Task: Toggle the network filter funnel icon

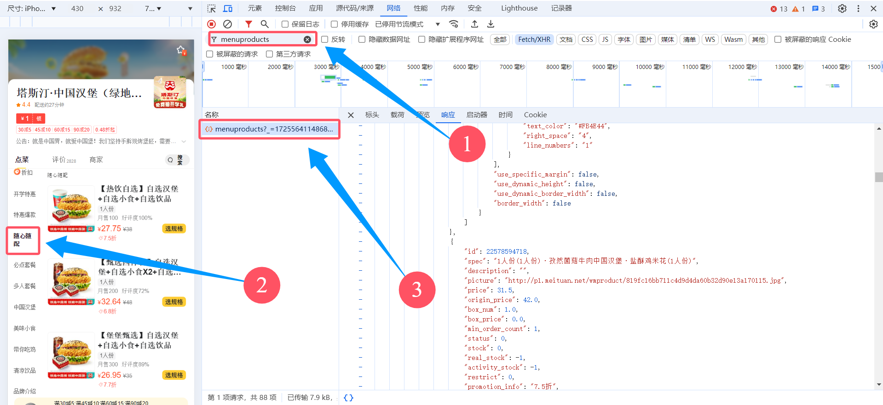Action: point(248,24)
